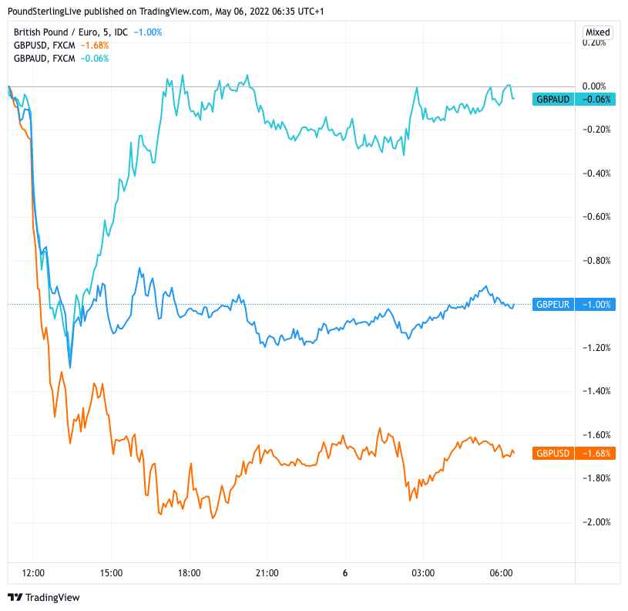Click the blue -1.00% price tag on axis
Image resolution: width=628 pixels, height=611 pixels.
pos(597,305)
